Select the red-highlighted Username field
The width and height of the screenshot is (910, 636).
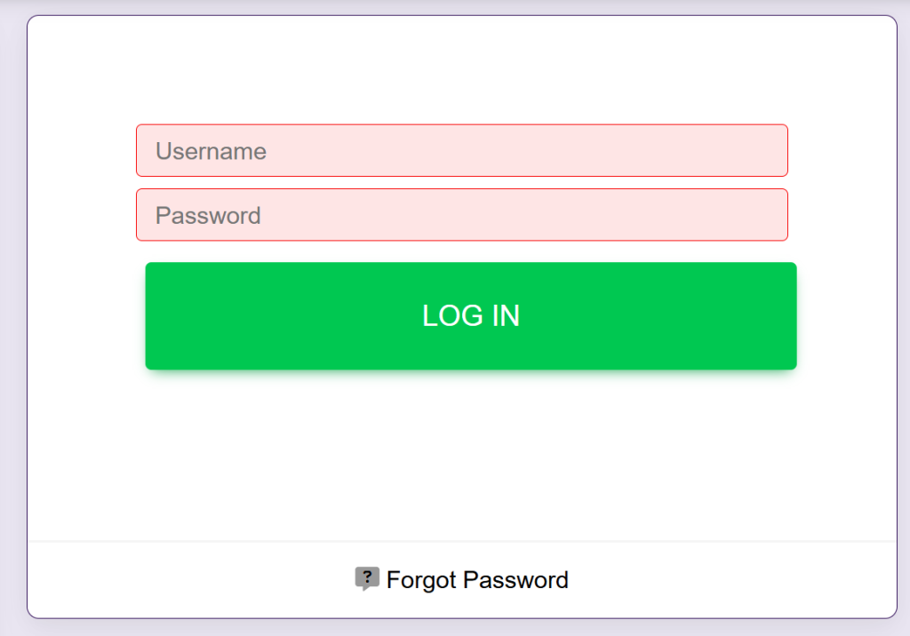point(461,151)
